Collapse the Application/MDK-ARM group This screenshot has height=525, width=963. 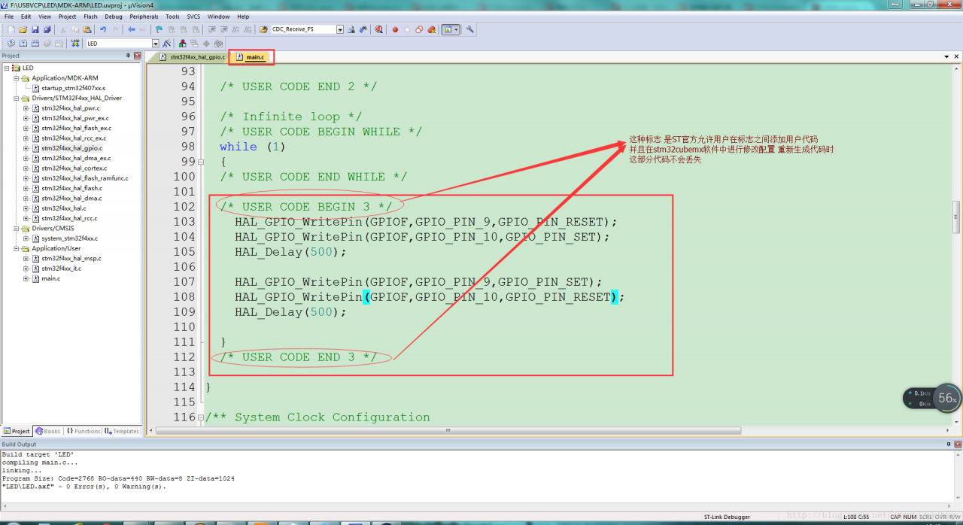pos(16,78)
